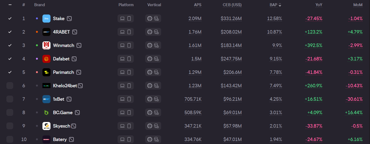Click the 1xBet brand logo
This screenshot has height=144, width=370.
pyautogui.click(x=46, y=99)
